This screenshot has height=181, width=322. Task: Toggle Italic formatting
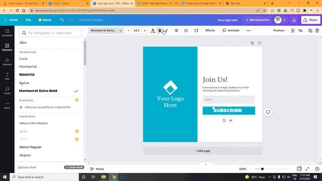click(x=167, y=31)
